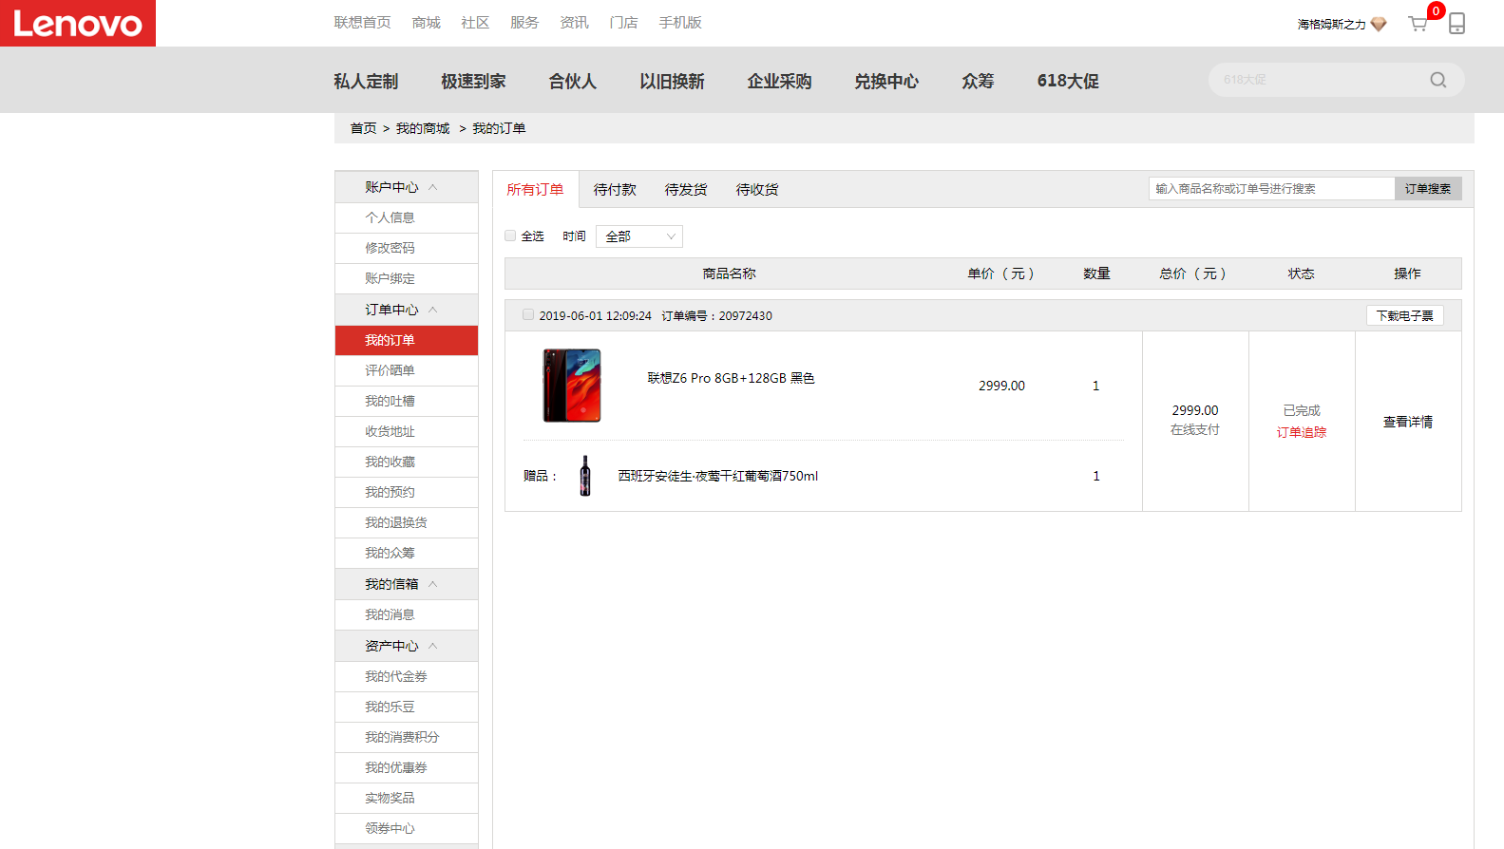Open the 西班牙安徒生夜莺干红葡萄酒 gift link

pyautogui.click(x=718, y=476)
